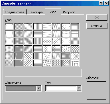The image size is (110, 104).
Task: Expand the Штриховка color dropdown arrow
Action: point(39,88)
